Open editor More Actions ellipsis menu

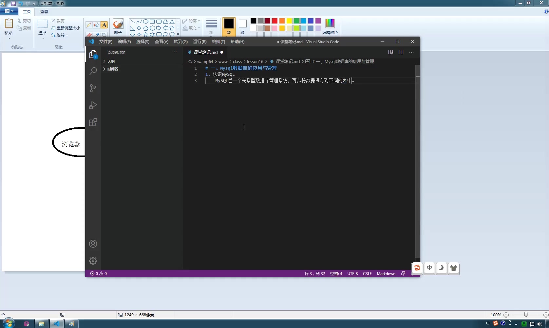pos(411,52)
